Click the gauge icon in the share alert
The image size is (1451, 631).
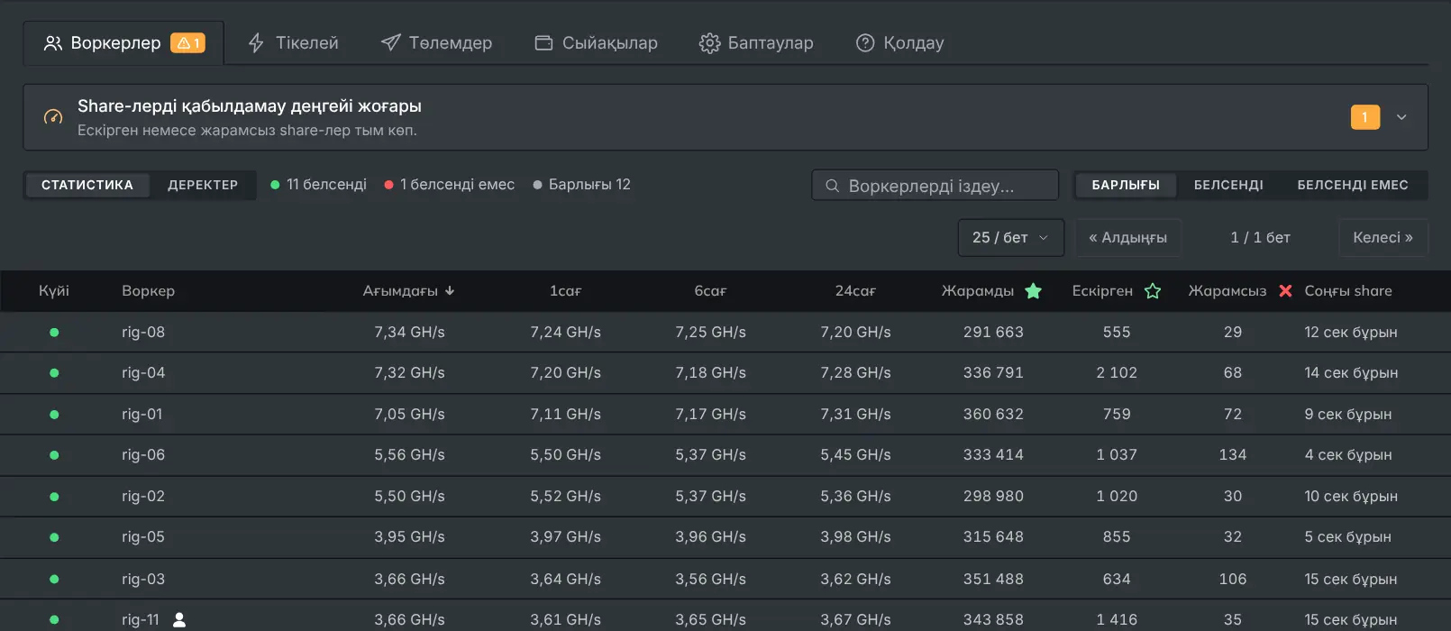(53, 117)
